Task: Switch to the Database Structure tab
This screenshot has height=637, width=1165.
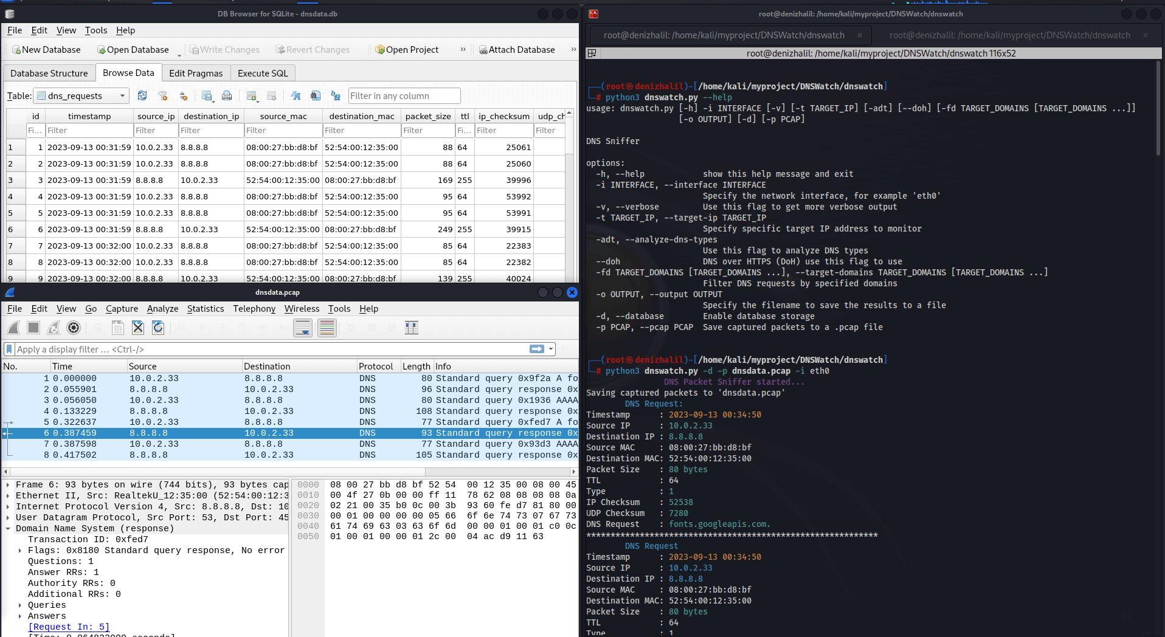Action: pyautogui.click(x=49, y=73)
